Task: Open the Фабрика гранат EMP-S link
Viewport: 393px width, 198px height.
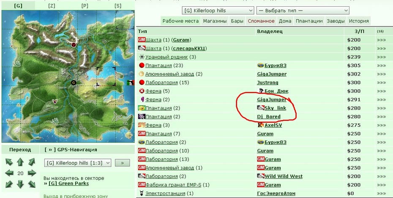Action: 173,185
